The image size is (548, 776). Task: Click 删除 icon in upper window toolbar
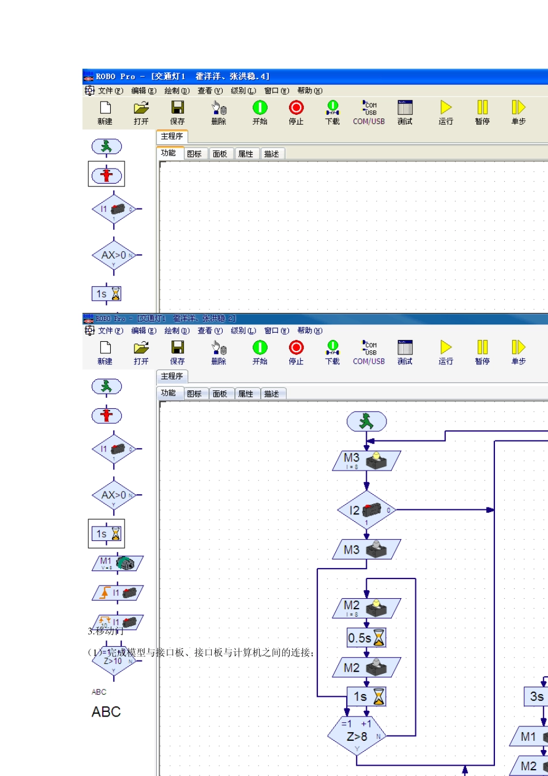click(x=219, y=113)
